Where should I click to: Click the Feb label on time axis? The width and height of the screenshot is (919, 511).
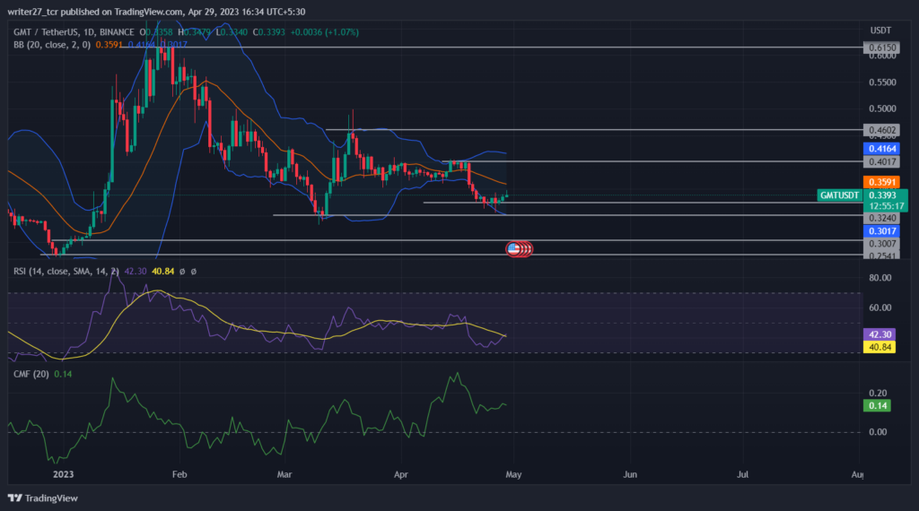(x=179, y=474)
